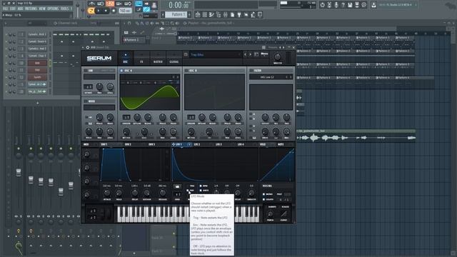Mute the Cymatics Kick channel LED
The height and width of the screenshot is (257, 457).
click(x=6, y=34)
